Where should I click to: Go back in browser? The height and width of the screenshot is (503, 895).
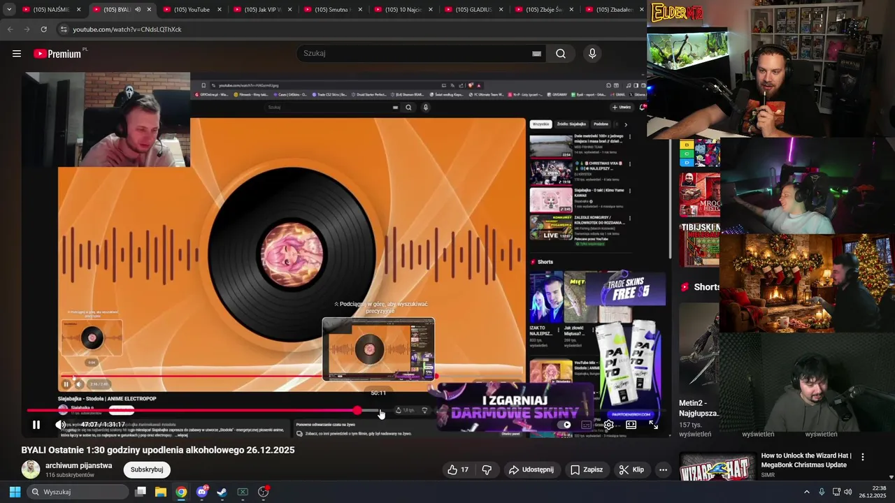(x=10, y=29)
